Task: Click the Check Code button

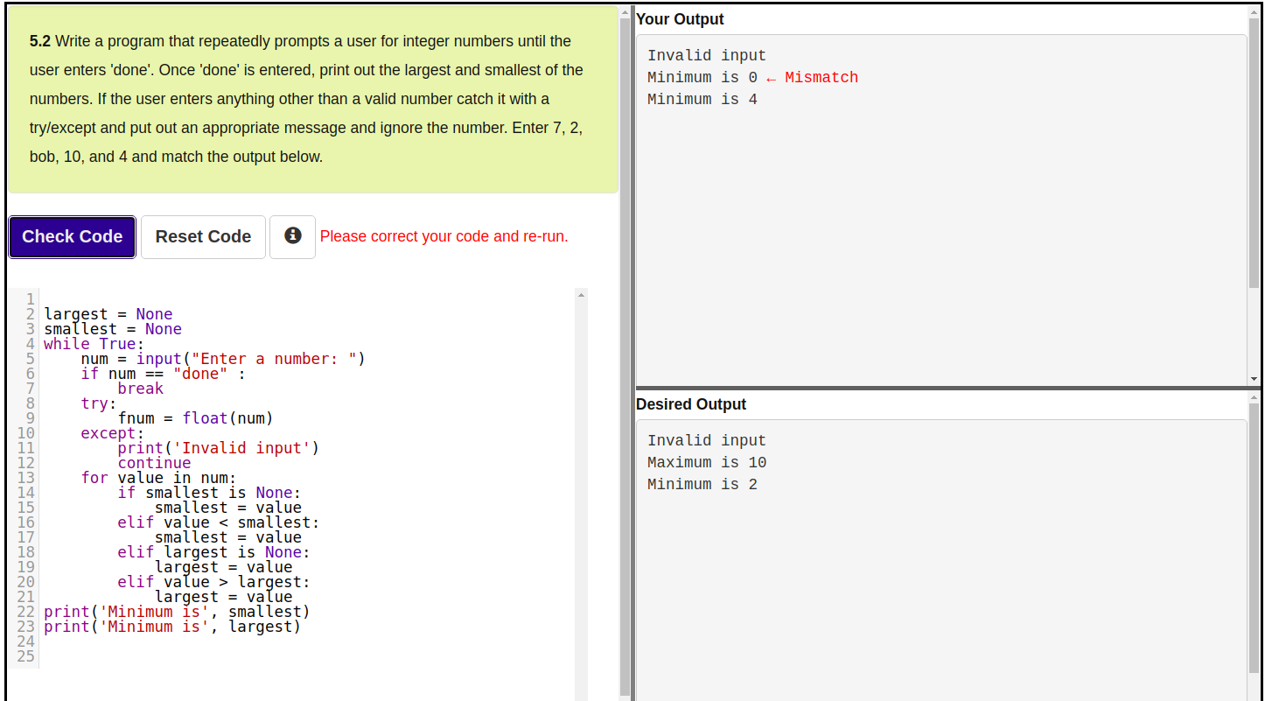Action: tap(73, 237)
